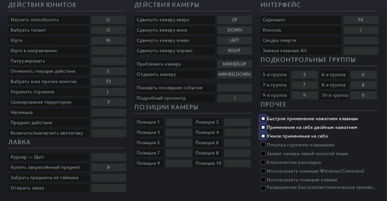Click the "Купить закреплённый предмет" key B

[109, 167]
